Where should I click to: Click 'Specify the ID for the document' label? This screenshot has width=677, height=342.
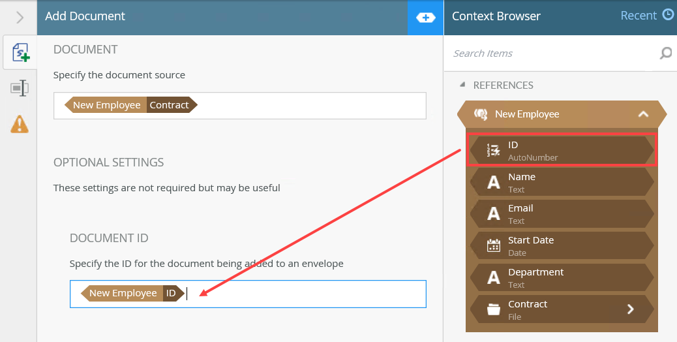[207, 264]
